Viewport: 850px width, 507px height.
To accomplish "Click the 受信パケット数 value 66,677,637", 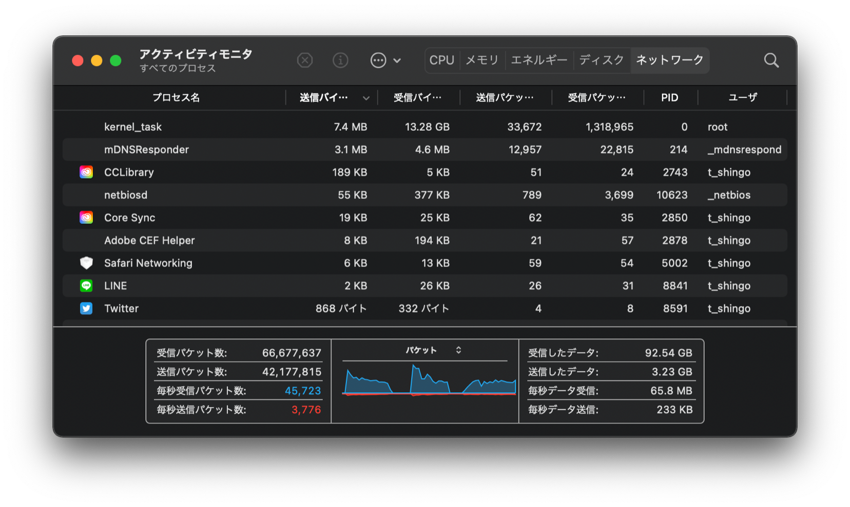I will tap(292, 353).
